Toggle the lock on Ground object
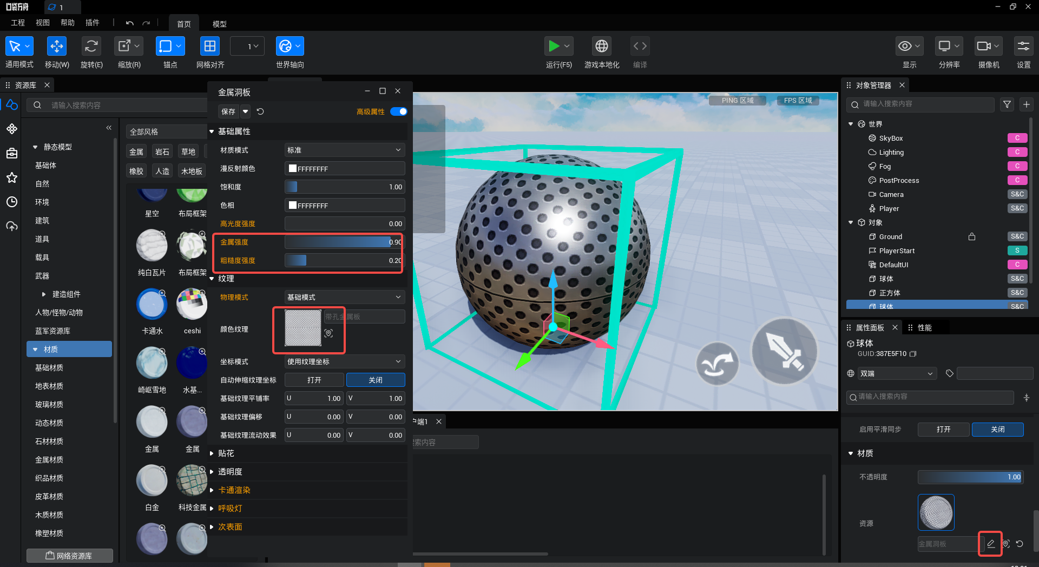The width and height of the screenshot is (1039, 567). pos(972,236)
